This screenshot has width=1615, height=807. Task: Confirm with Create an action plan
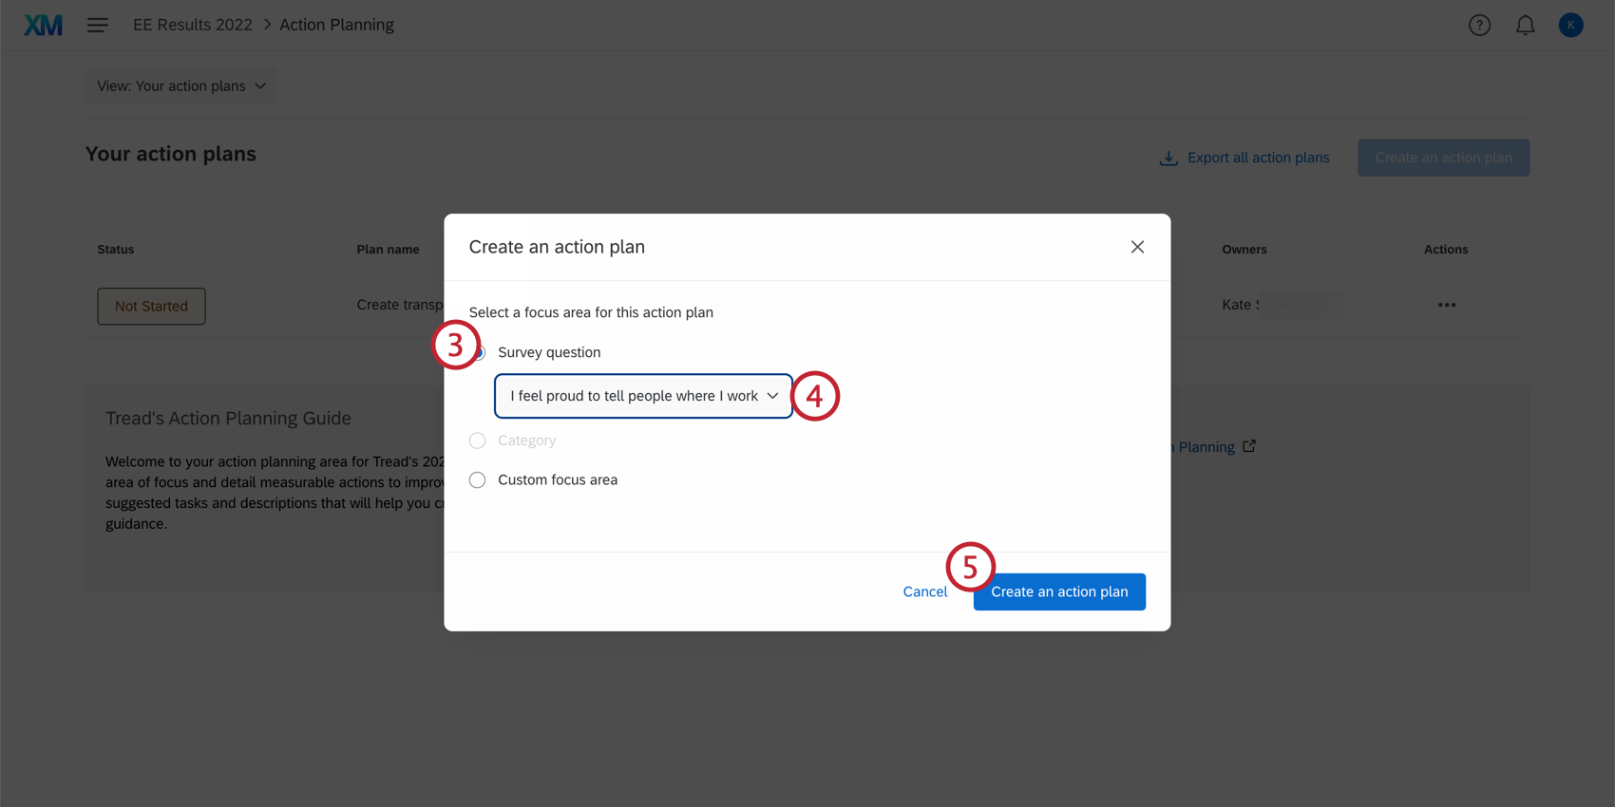1058,591
